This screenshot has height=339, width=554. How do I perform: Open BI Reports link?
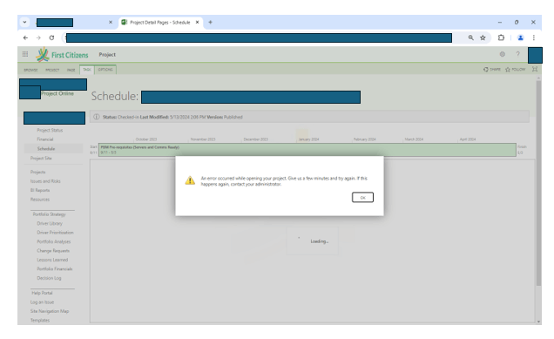[40, 190]
